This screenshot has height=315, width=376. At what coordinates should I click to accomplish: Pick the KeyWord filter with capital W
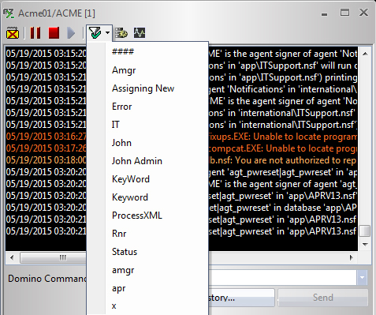tap(131, 179)
